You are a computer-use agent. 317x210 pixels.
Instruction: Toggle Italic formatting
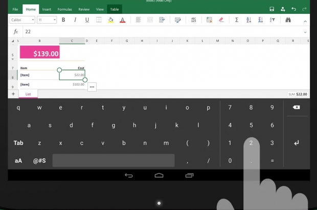tap(75, 19)
